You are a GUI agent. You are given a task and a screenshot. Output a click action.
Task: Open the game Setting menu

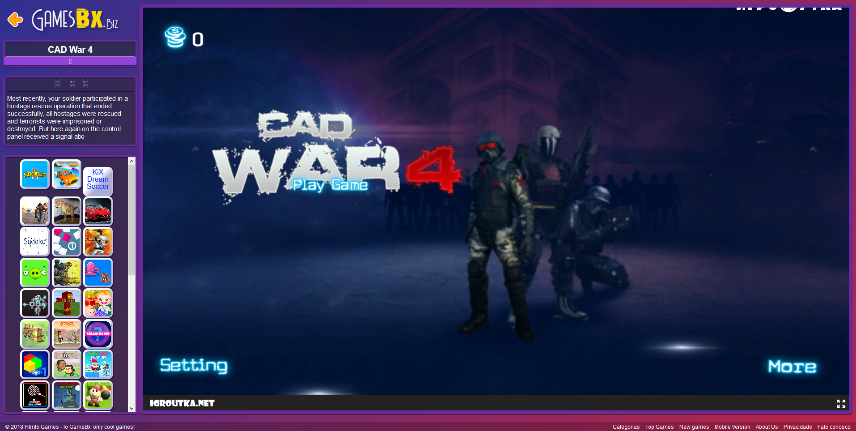(x=194, y=365)
